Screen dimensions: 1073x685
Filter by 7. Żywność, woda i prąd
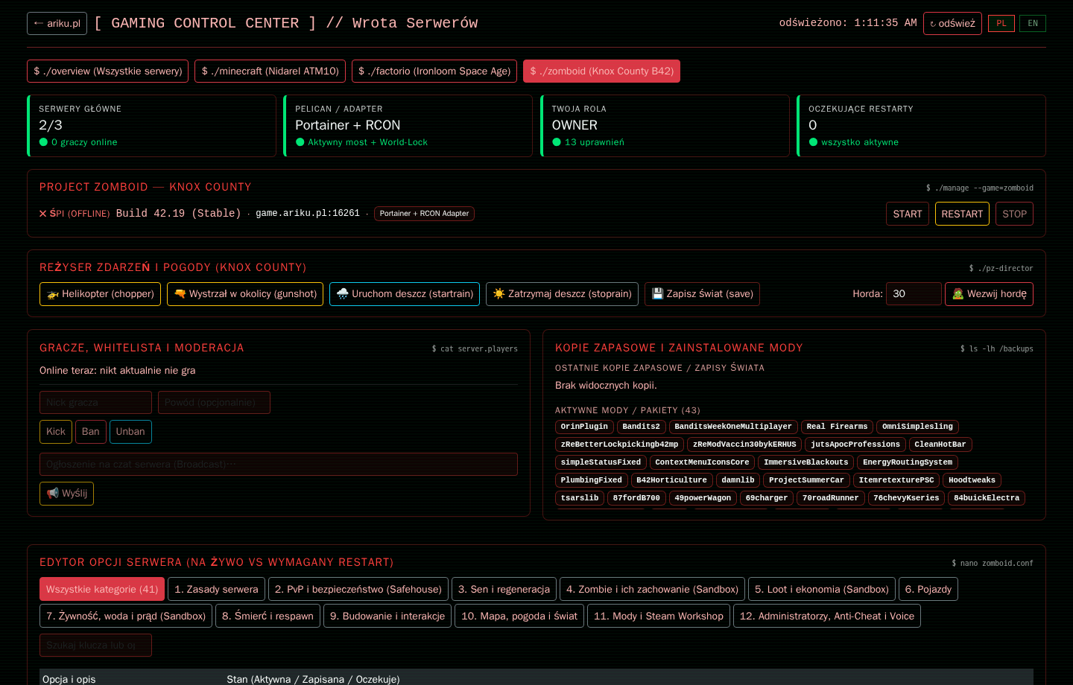(x=126, y=616)
